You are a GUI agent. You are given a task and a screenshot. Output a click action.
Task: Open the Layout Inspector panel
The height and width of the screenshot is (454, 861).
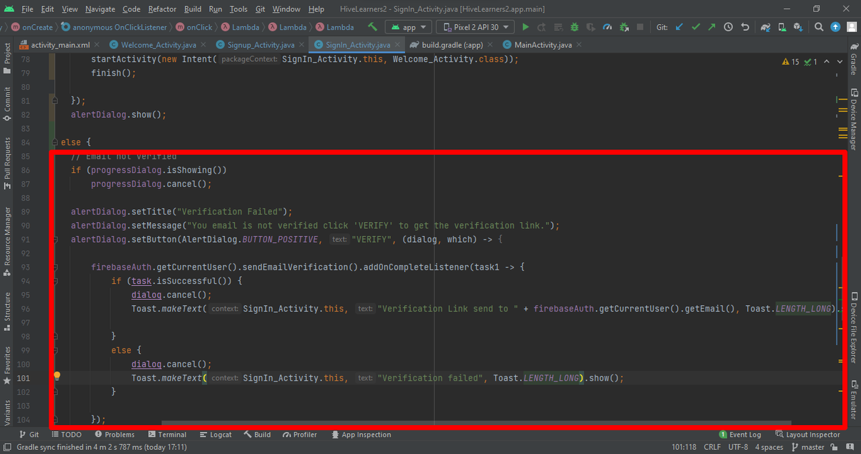click(x=807, y=434)
